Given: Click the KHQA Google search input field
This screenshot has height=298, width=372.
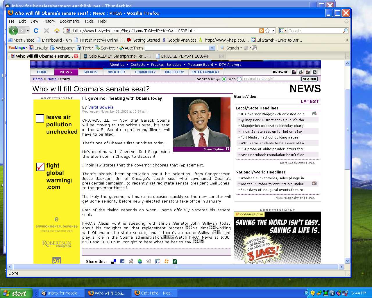Looking at the screenshot, I should [x=271, y=79].
